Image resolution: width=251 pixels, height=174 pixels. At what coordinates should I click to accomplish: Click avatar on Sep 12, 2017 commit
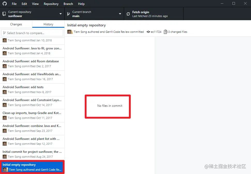click(x=5, y=144)
